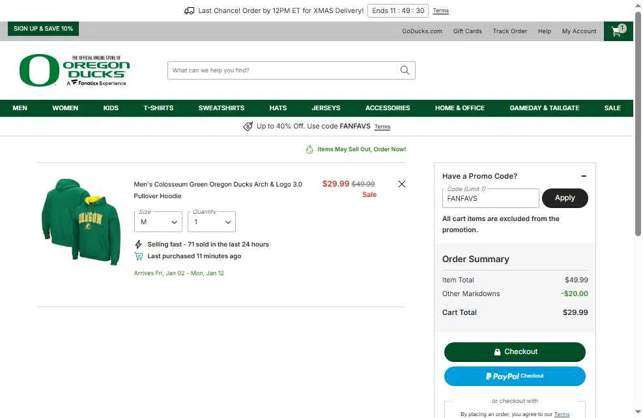Open the SALE menu

612,108
